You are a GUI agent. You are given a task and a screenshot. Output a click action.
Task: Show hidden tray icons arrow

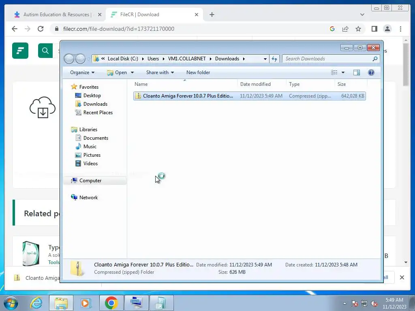click(x=344, y=303)
